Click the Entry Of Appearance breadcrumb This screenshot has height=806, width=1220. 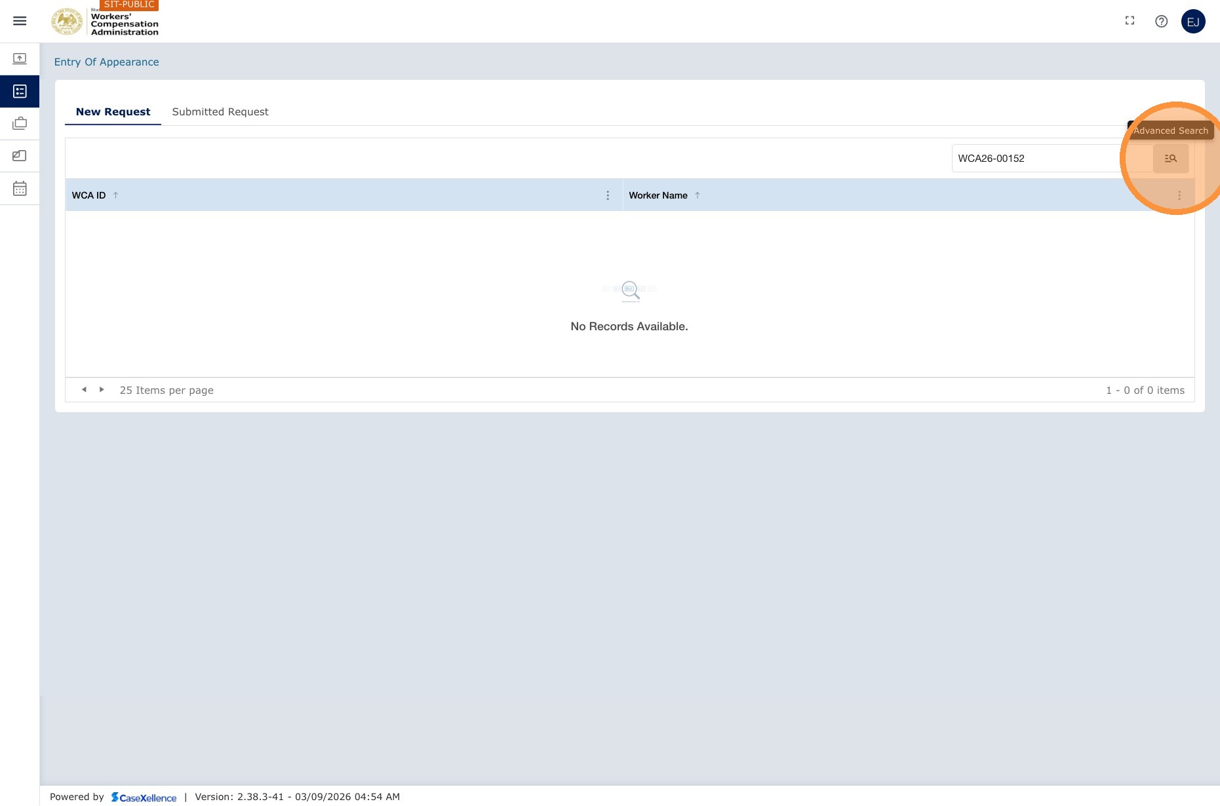tap(106, 62)
